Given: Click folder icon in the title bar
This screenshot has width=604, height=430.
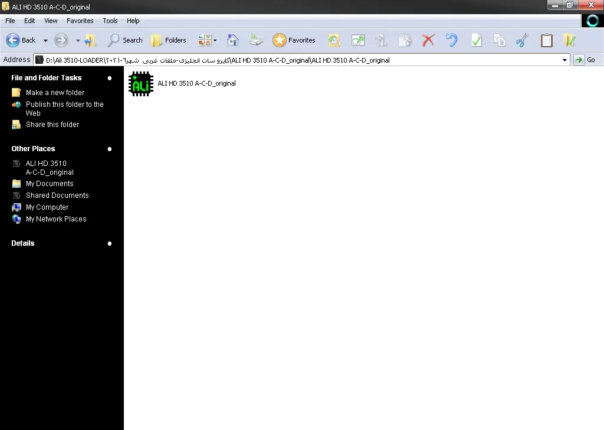Looking at the screenshot, I should click(5, 6).
